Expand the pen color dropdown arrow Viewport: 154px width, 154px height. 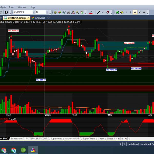click(94, 13)
